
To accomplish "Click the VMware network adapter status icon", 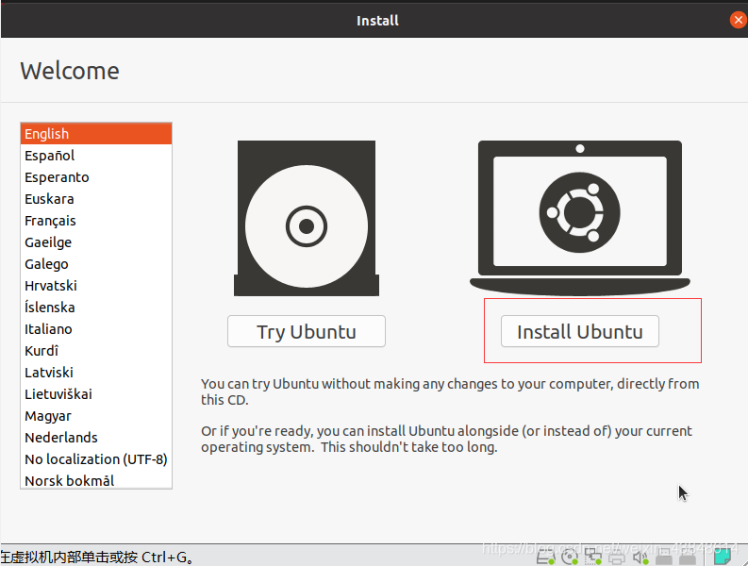I will pyautogui.click(x=593, y=557).
